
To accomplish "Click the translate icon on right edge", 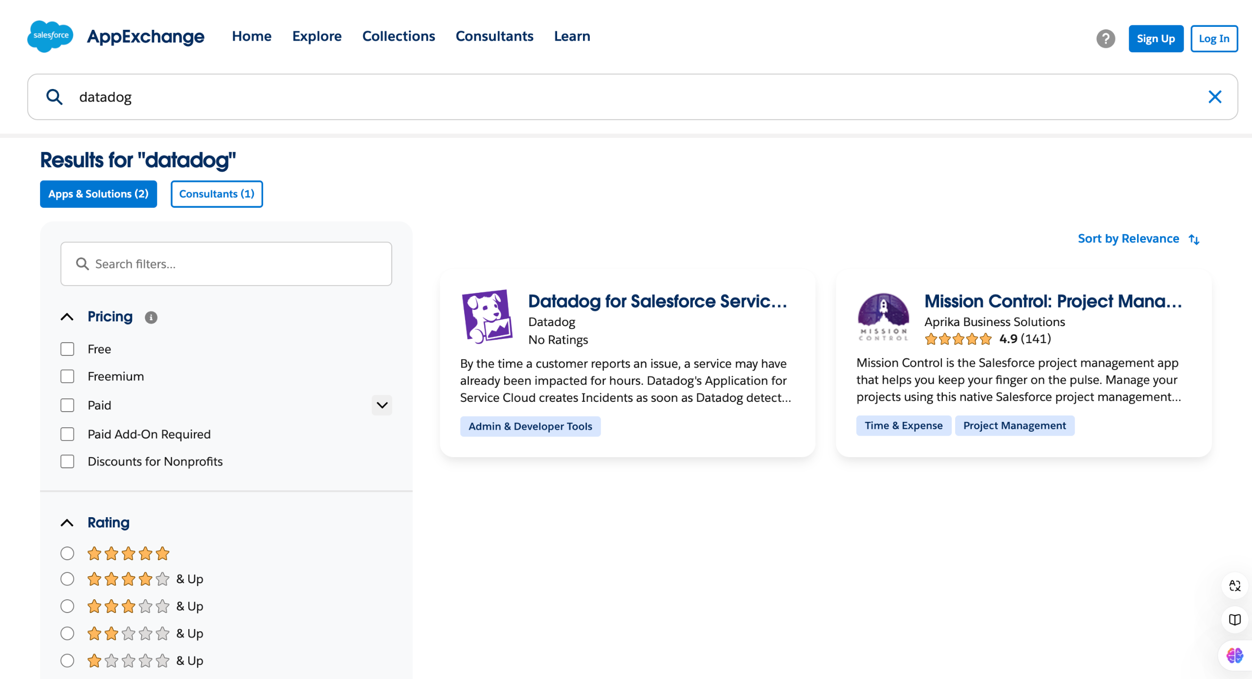I will coord(1234,585).
